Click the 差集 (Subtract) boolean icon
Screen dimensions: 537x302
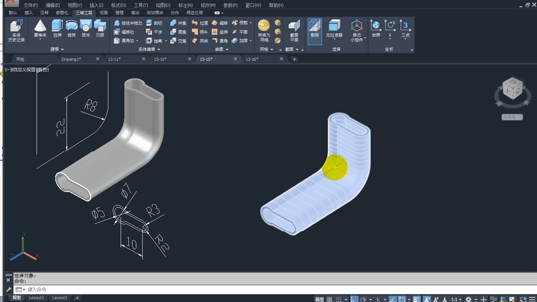coord(173,31)
